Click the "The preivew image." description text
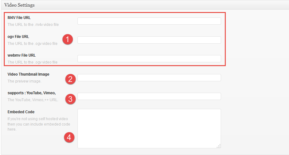This screenshot has height=155, width=289. pos(24,81)
